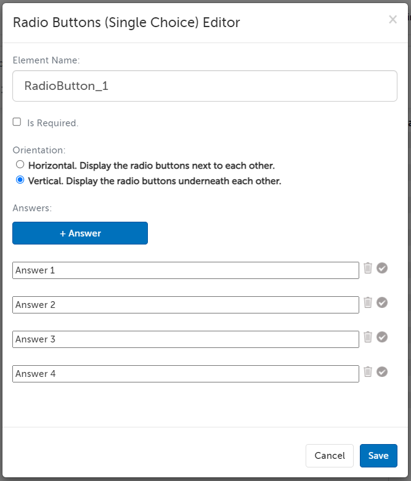Screen dimensions: 411x481
Task: Delete Answer 1 using its trash icon
Action: click(x=368, y=268)
